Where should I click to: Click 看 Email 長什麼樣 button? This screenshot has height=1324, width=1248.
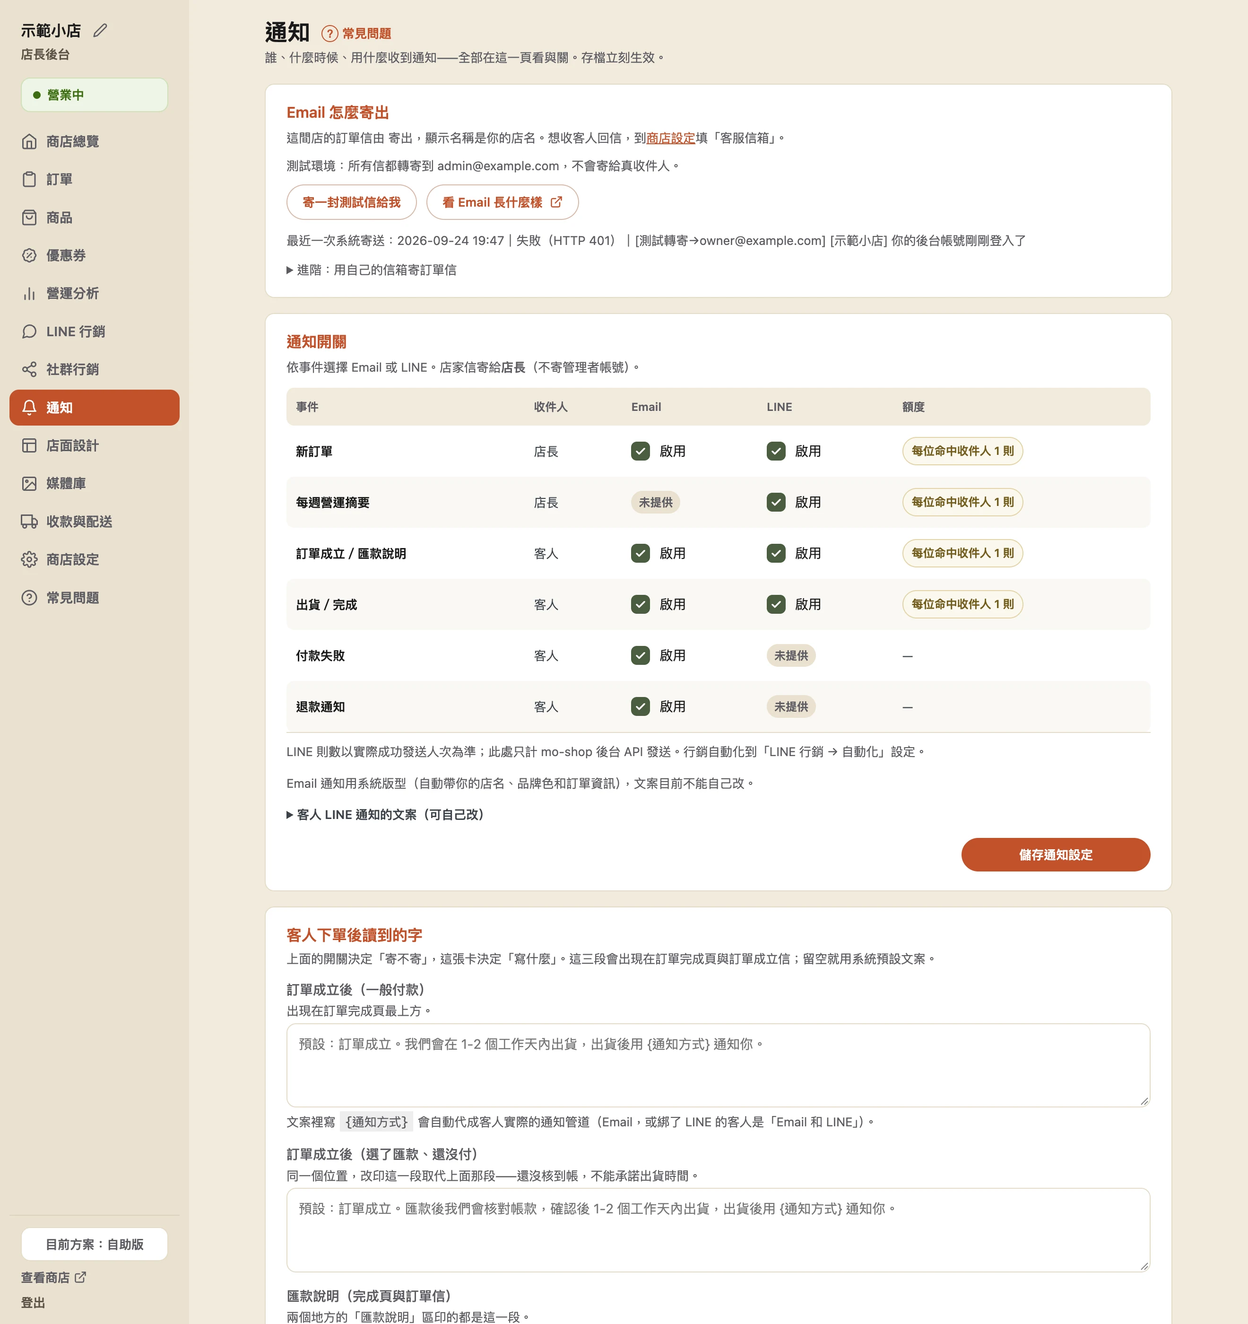pos(502,202)
